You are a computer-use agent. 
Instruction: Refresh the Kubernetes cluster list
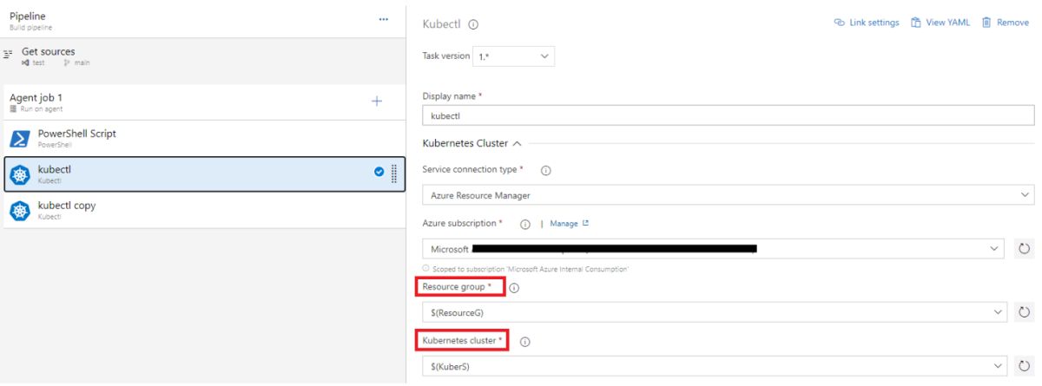click(x=1024, y=368)
